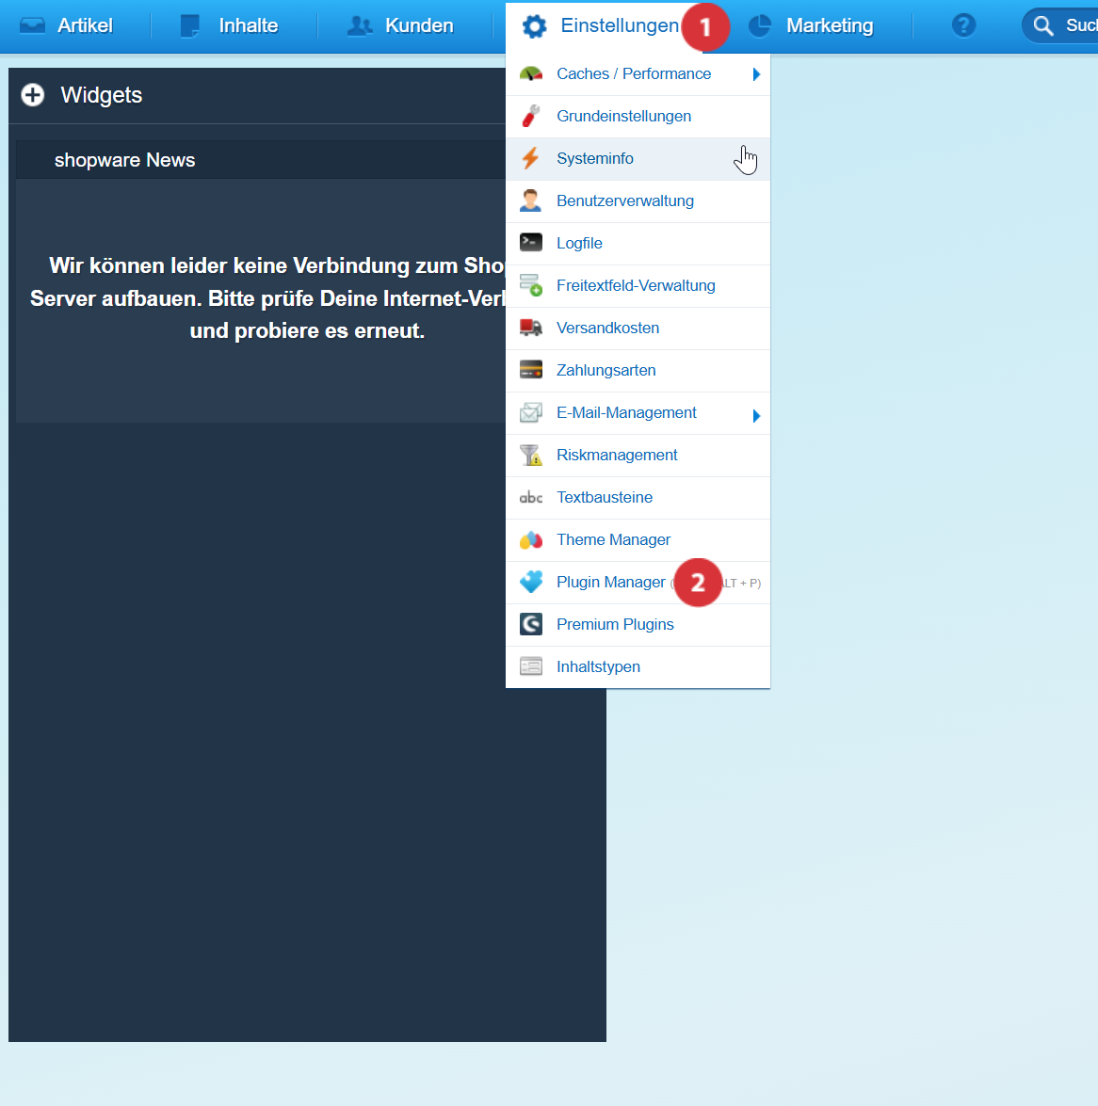
Task: Click the Zahlungsarten credit card icon
Action: point(531,370)
